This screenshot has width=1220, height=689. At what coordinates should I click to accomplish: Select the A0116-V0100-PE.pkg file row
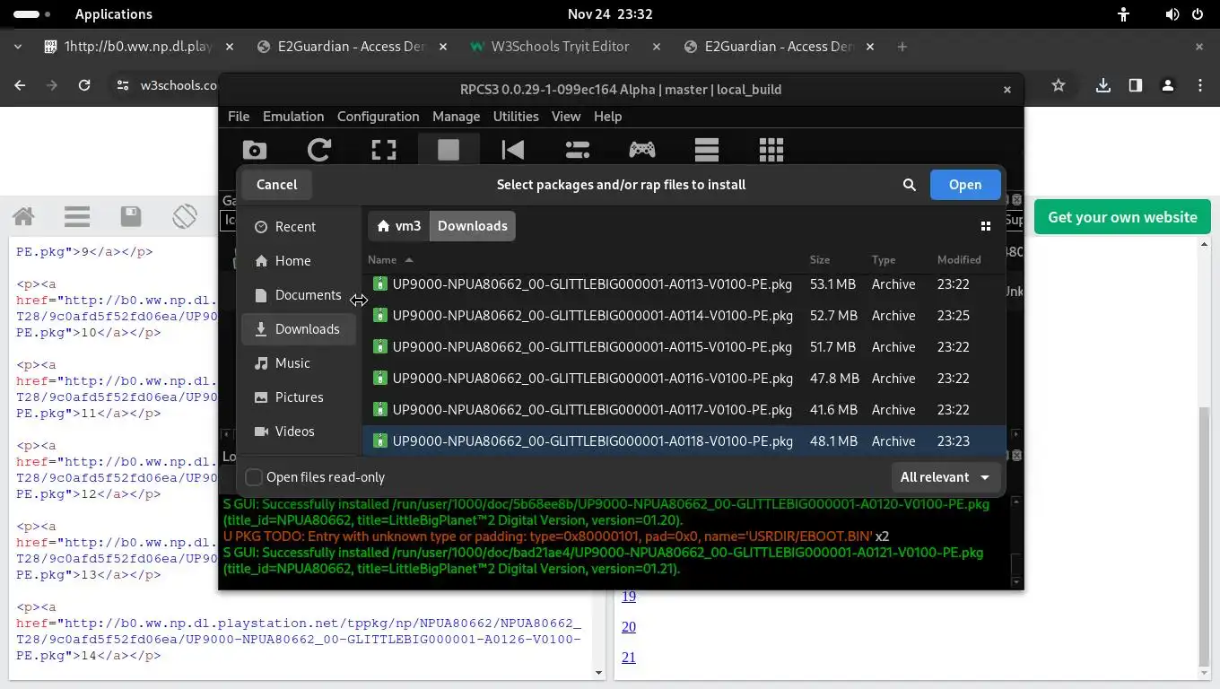pyautogui.click(x=684, y=379)
